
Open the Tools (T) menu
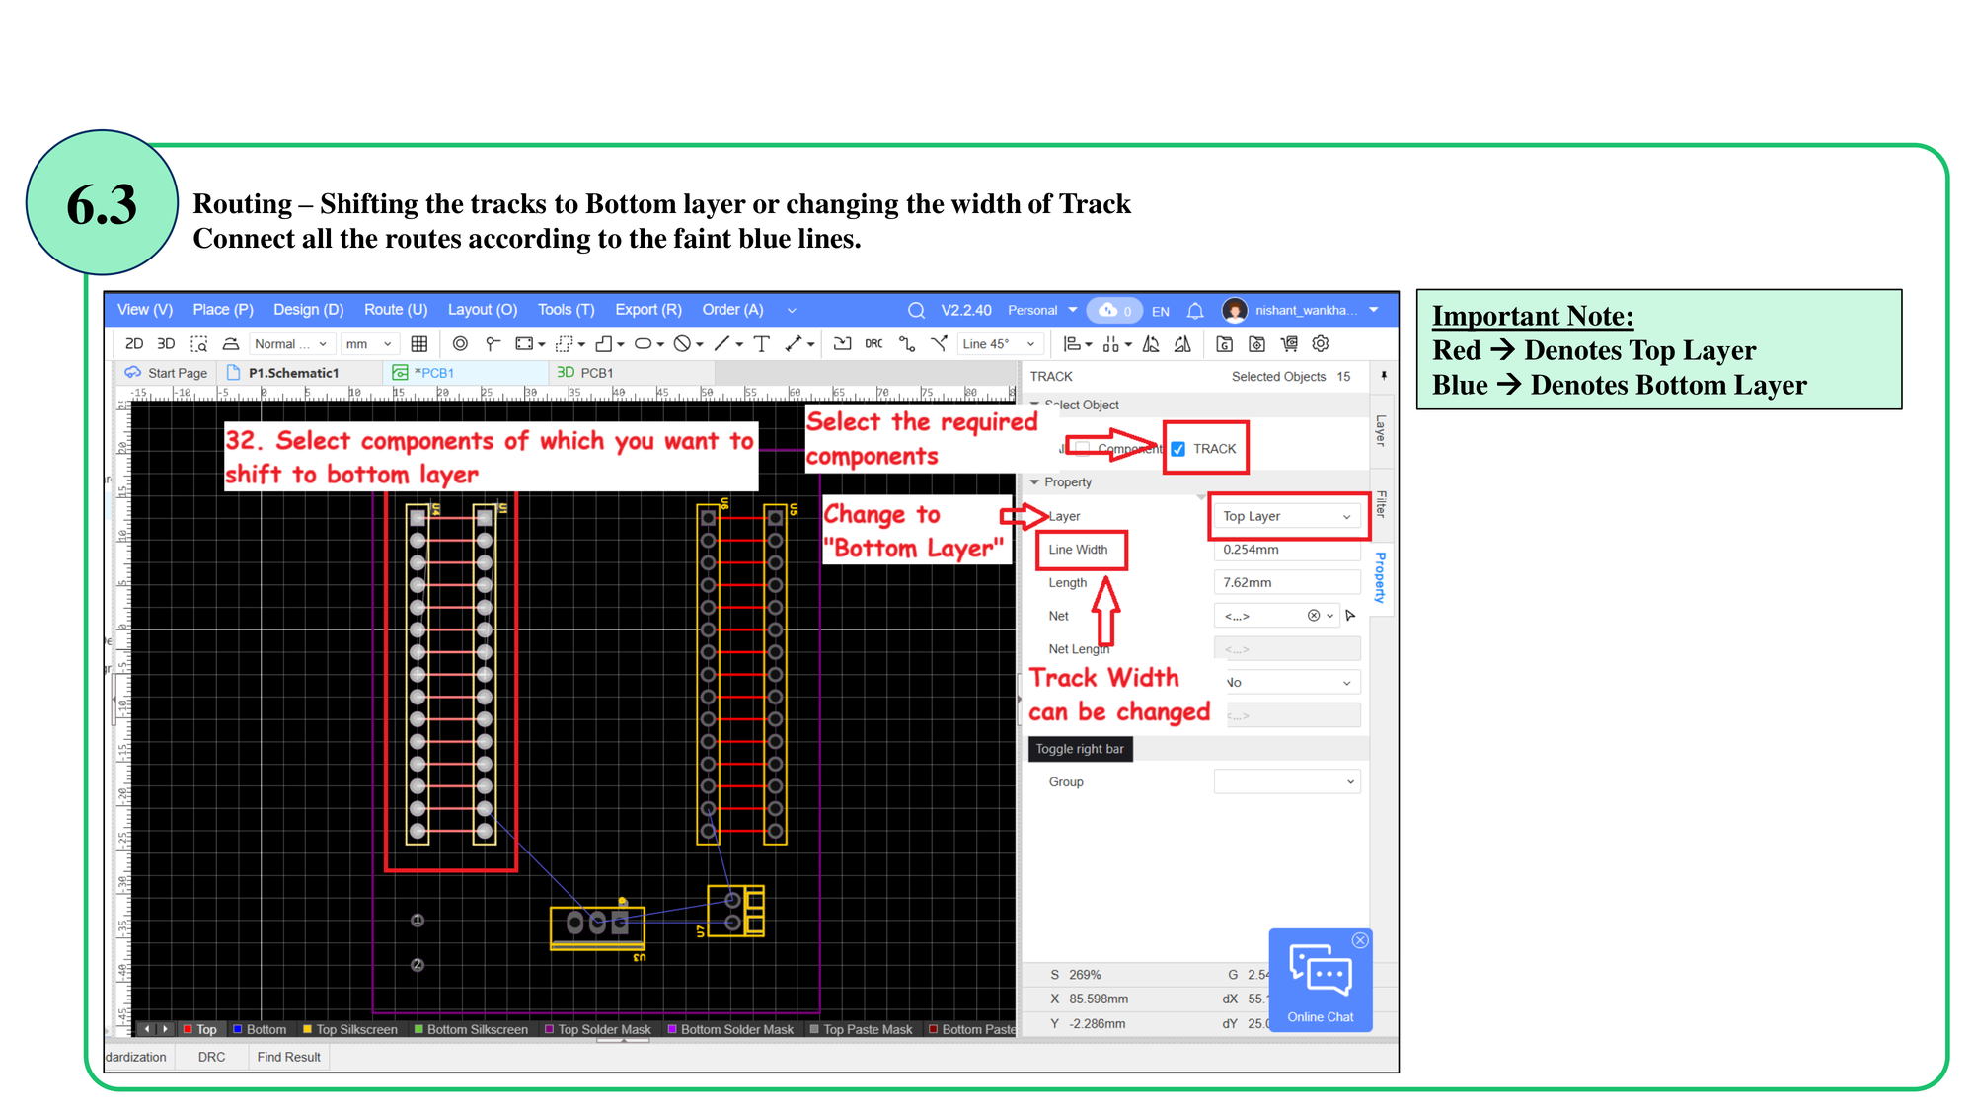tap(567, 310)
